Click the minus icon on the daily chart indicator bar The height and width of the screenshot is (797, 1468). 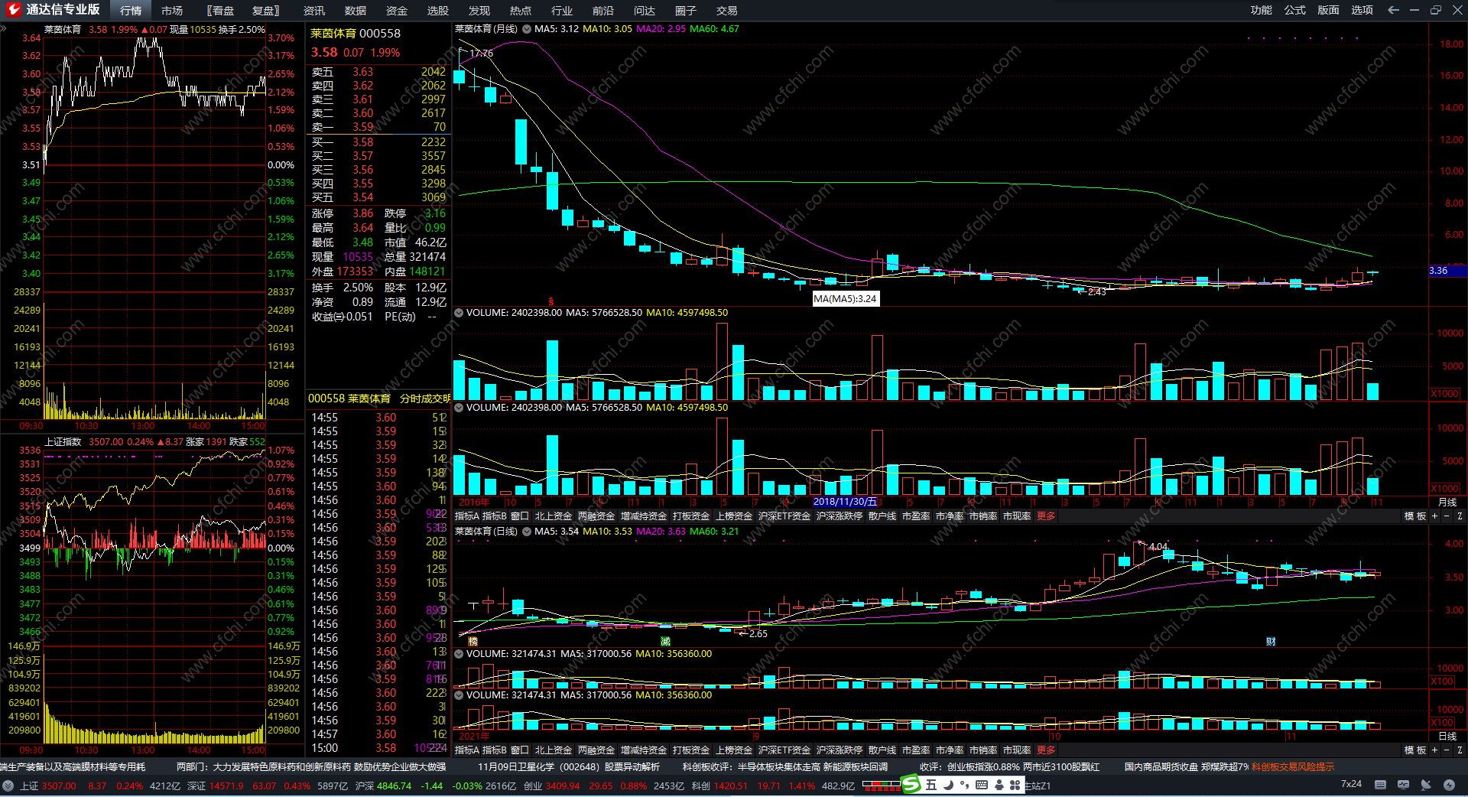coord(1447,750)
